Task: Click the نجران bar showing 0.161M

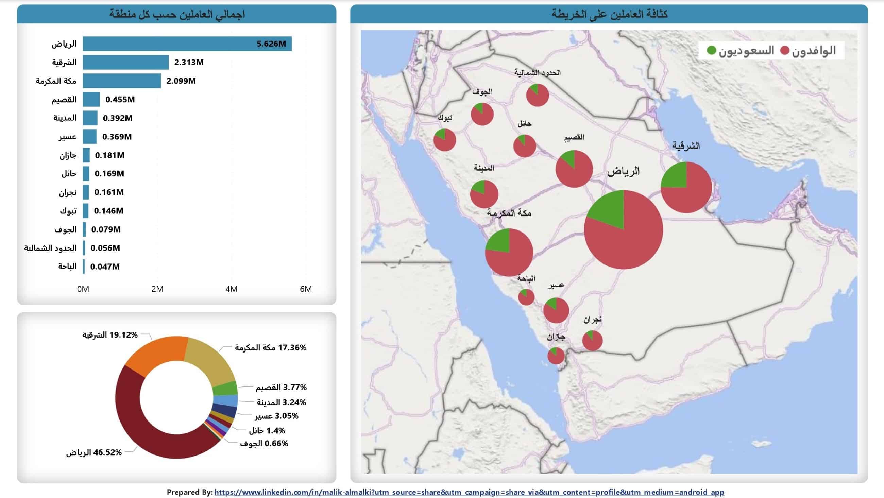Action: click(x=85, y=192)
